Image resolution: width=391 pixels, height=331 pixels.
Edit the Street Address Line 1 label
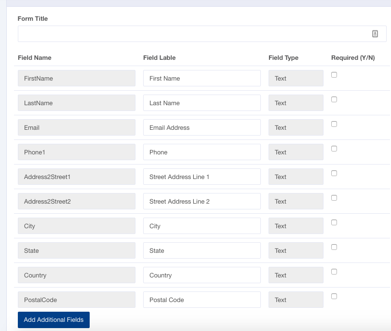[202, 177]
